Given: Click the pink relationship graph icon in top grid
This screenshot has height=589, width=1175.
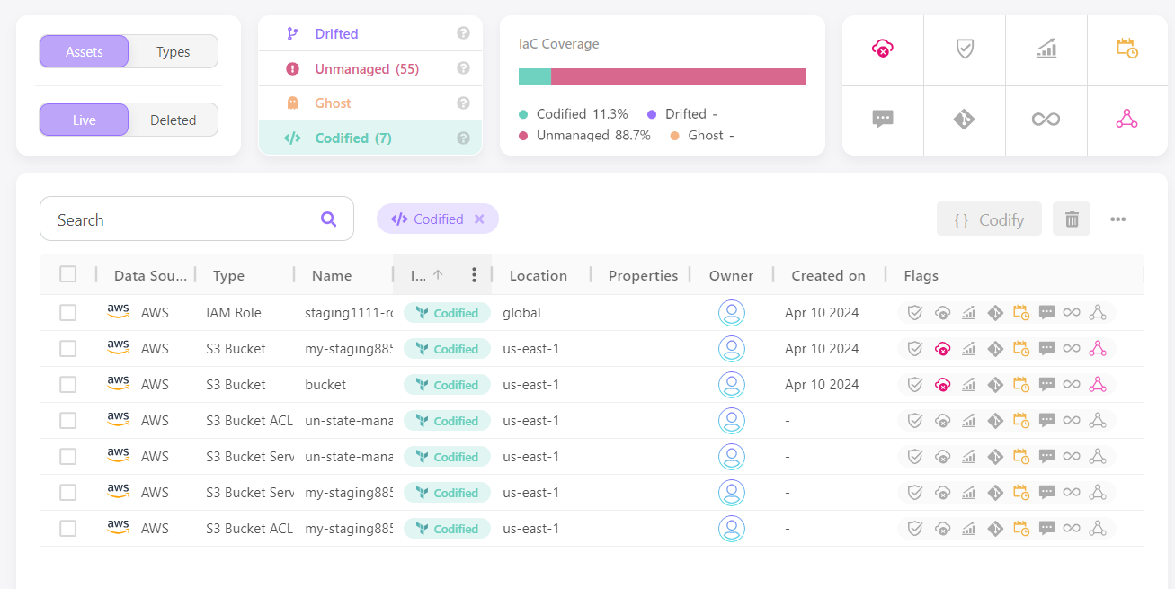Looking at the screenshot, I should pos(1127,119).
